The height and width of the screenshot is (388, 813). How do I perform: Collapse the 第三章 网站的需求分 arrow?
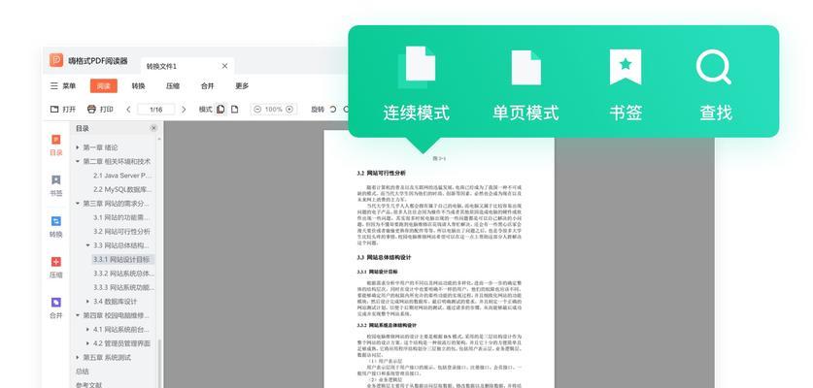point(78,204)
